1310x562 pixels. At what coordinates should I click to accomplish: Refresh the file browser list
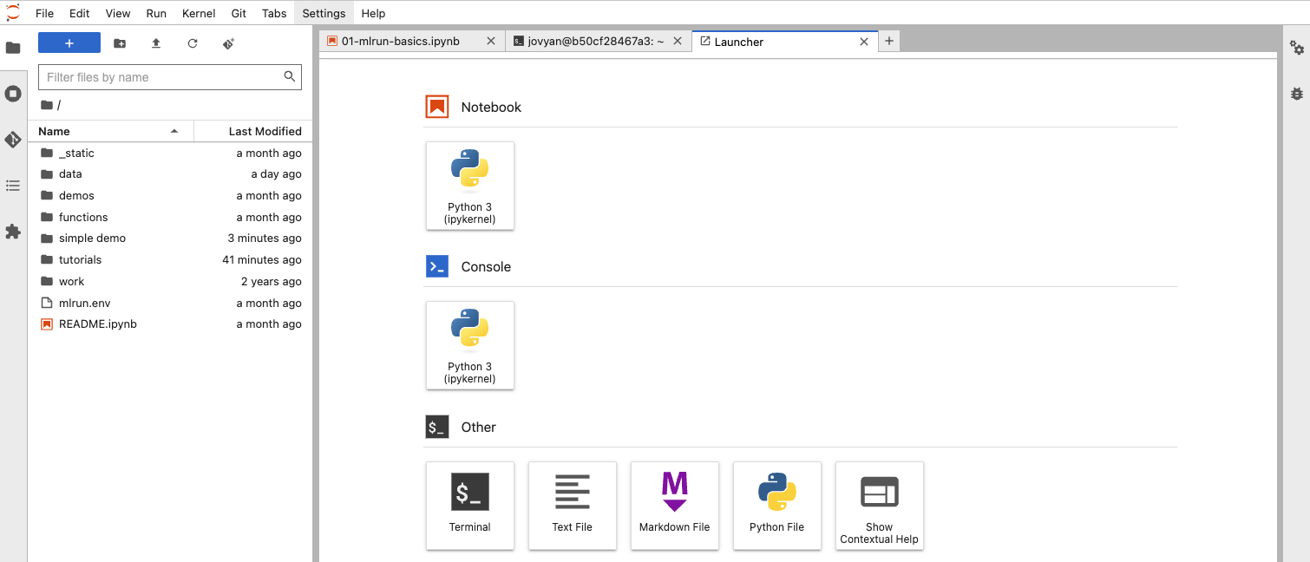[x=193, y=43]
